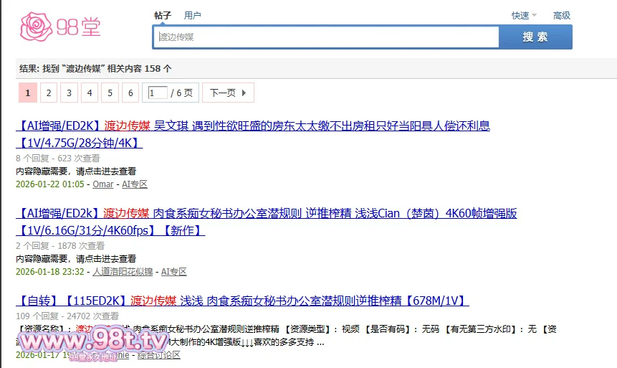
Task: Navigate to results page 6
Action: [x=130, y=93]
